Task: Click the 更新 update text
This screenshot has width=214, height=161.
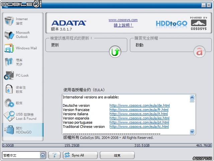Action: pos(55,45)
